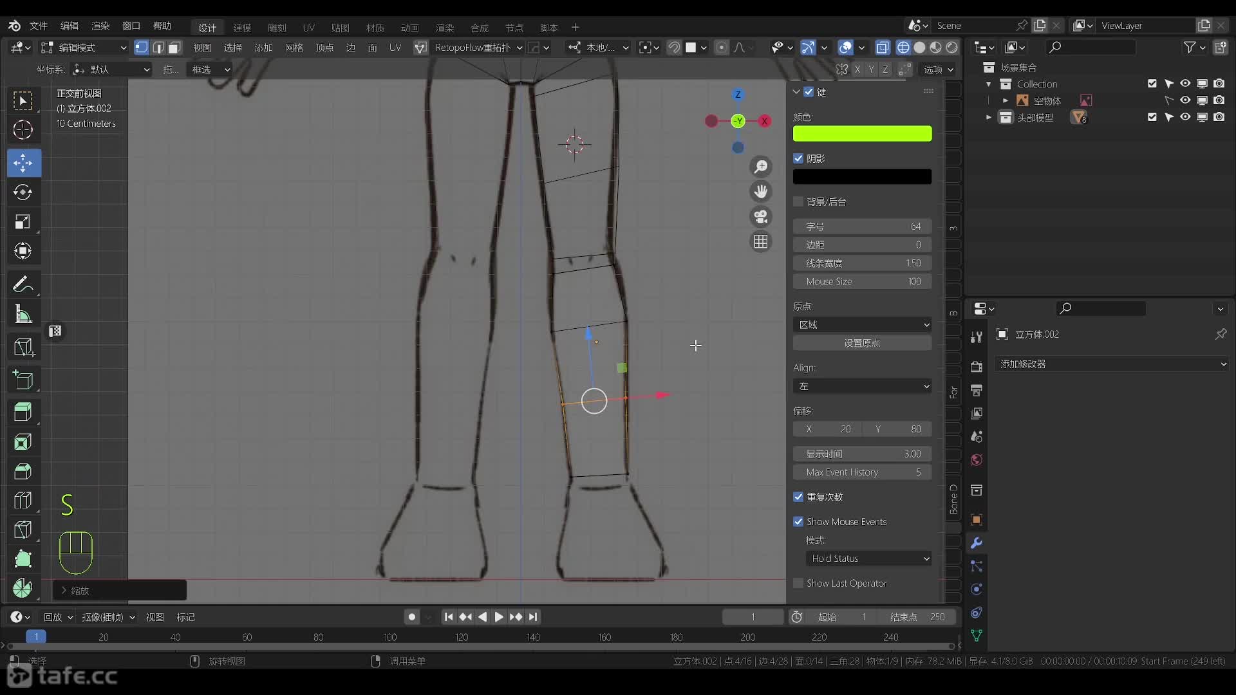Open the 文件 menu

[x=39, y=26]
